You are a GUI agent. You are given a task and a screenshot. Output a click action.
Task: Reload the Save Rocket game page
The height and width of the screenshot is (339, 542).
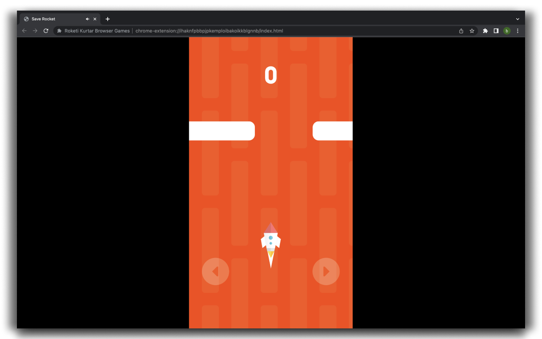pos(46,31)
